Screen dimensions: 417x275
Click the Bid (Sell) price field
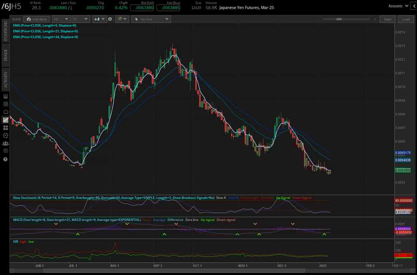click(142, 7)
